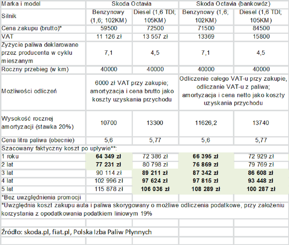The image size is (289, 245).
Task: Select purchase price 72500 cell
Action: pyautogui.click(x=155, y=28)
